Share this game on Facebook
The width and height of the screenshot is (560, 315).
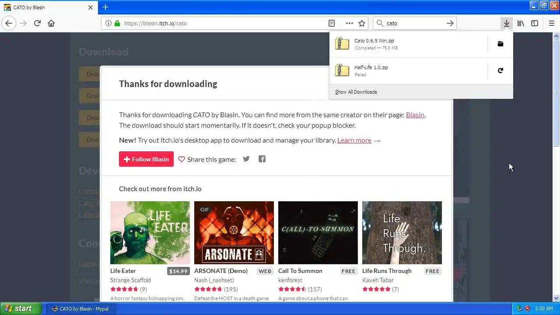point(262,159)
